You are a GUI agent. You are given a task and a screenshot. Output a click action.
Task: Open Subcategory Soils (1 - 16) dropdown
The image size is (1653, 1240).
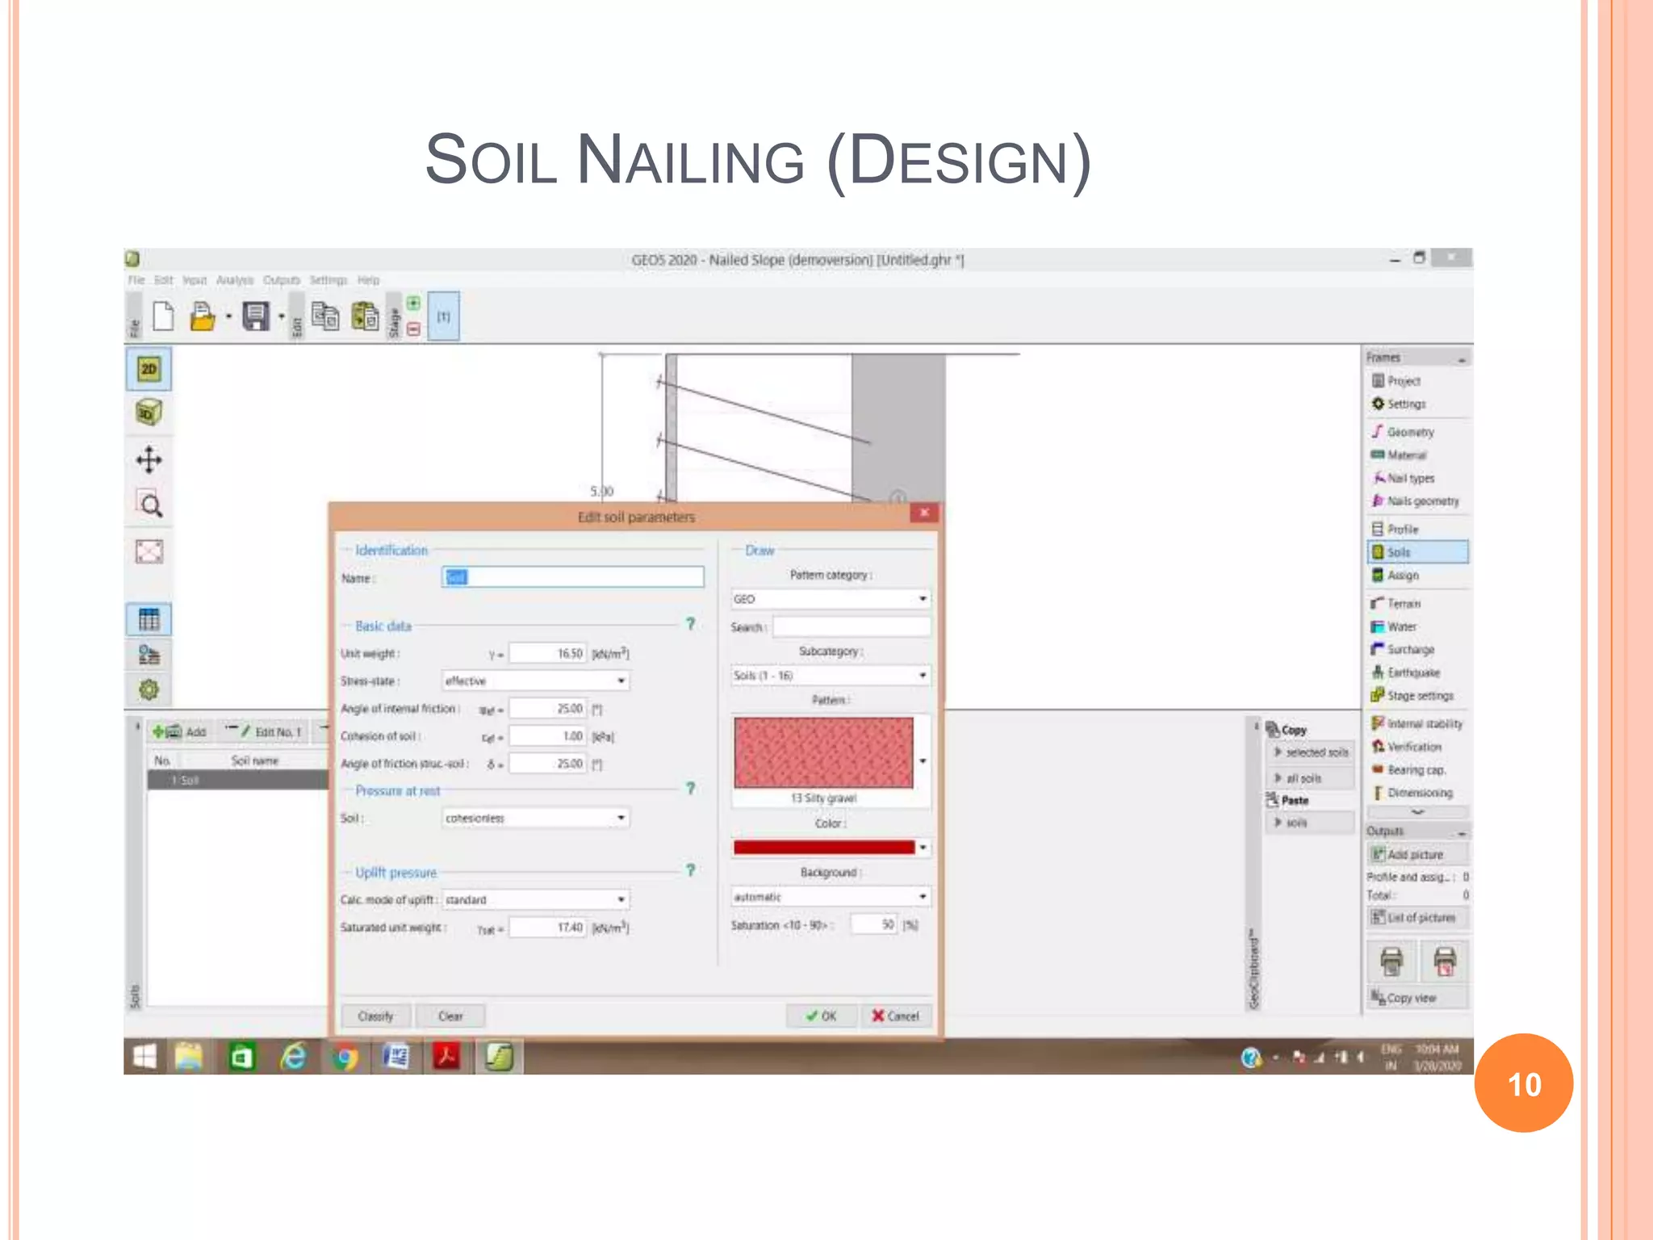point(831,675)
